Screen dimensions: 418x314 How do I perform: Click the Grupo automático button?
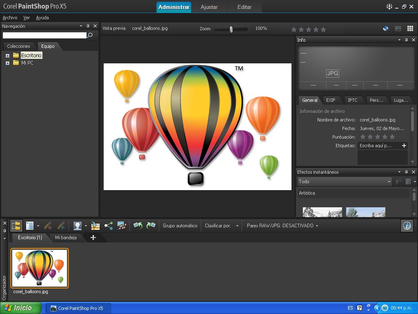[180, 225]
